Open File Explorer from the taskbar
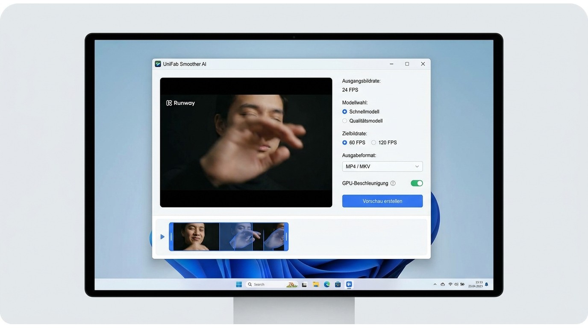This screenshot has height=328, width=588. pos(316,284)
